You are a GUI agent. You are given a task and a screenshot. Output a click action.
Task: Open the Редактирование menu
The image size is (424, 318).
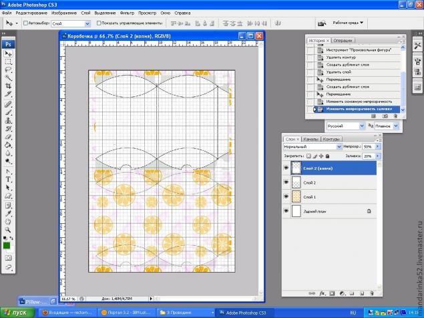pyautogui.click(x=31, y=13)
